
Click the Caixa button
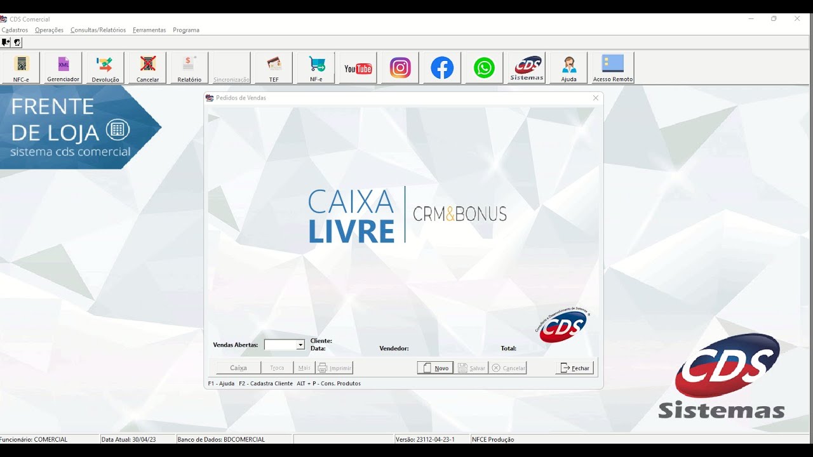(x=238, y=368)
